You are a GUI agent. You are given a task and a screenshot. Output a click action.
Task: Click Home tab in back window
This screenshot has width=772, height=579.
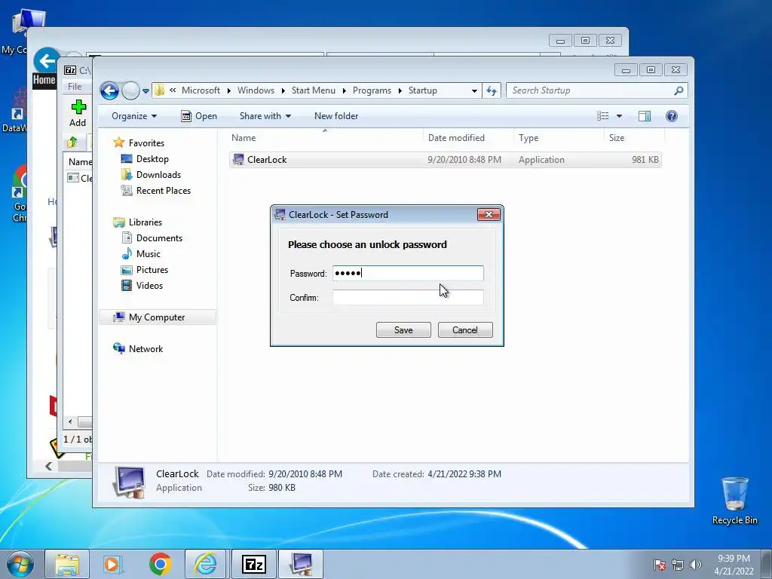point(44,80)
